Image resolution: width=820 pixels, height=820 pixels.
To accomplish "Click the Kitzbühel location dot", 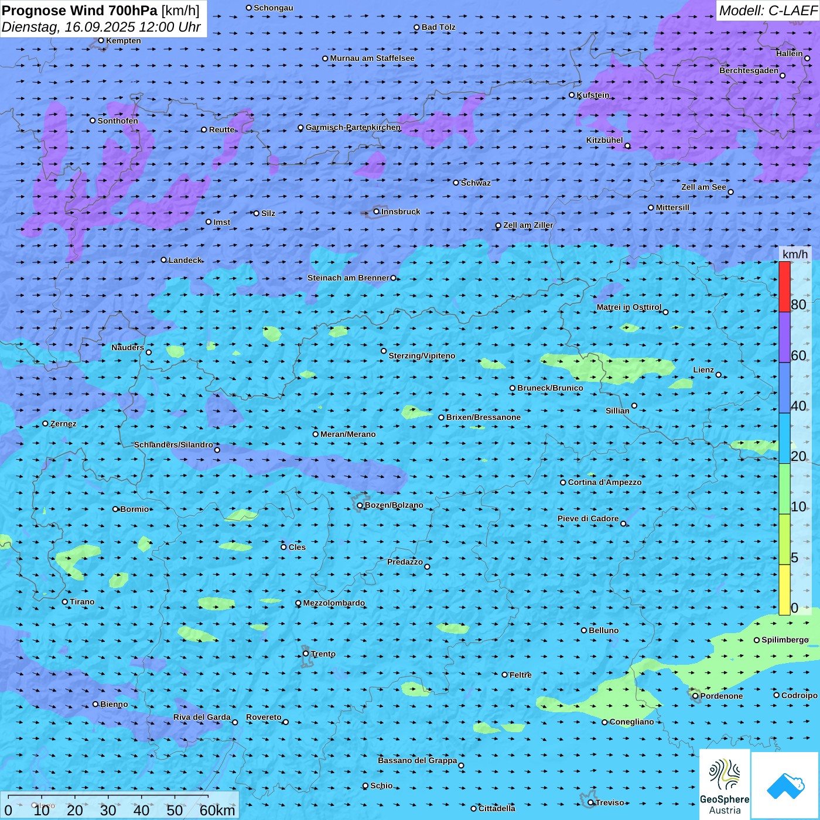I will point(627,146).
